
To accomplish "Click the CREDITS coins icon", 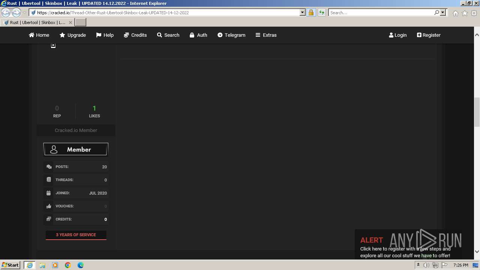I will [x=49, y=219].
